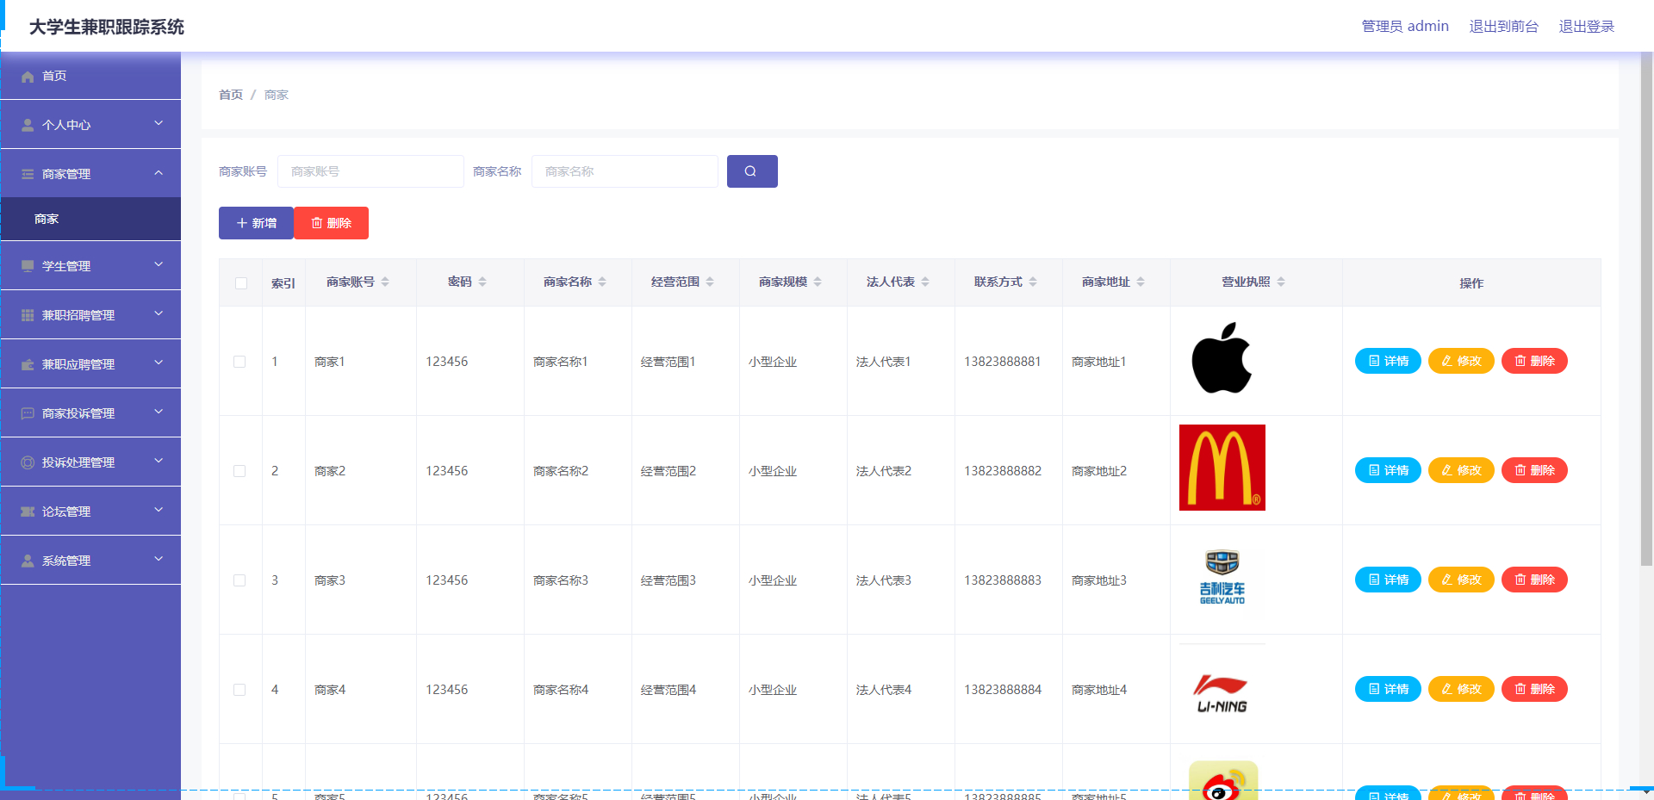Check the checkbox for row 商家4
Image resolution: width=1654 pixels, height=800 pixels.
(x=239, y=690)
